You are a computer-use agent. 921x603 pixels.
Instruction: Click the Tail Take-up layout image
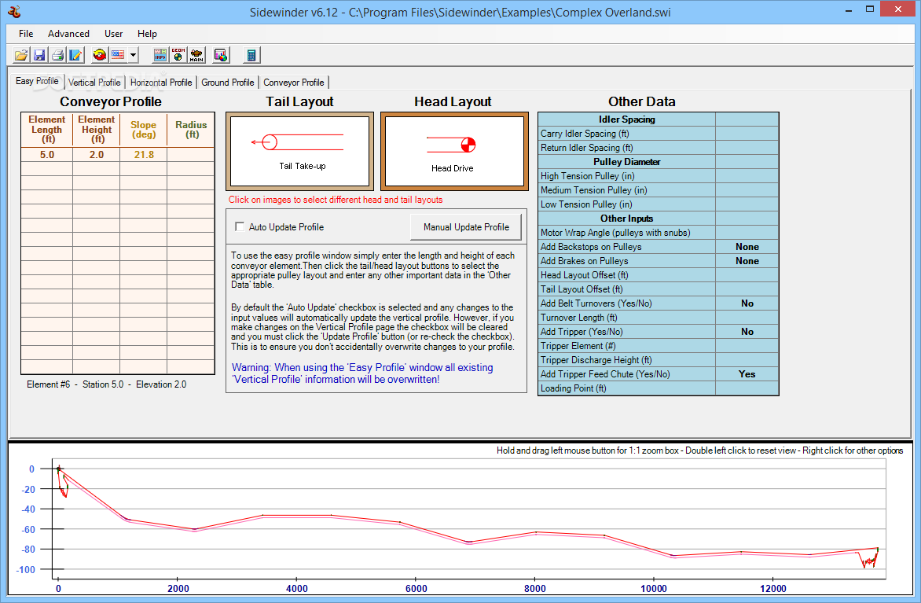coord(299,151)
